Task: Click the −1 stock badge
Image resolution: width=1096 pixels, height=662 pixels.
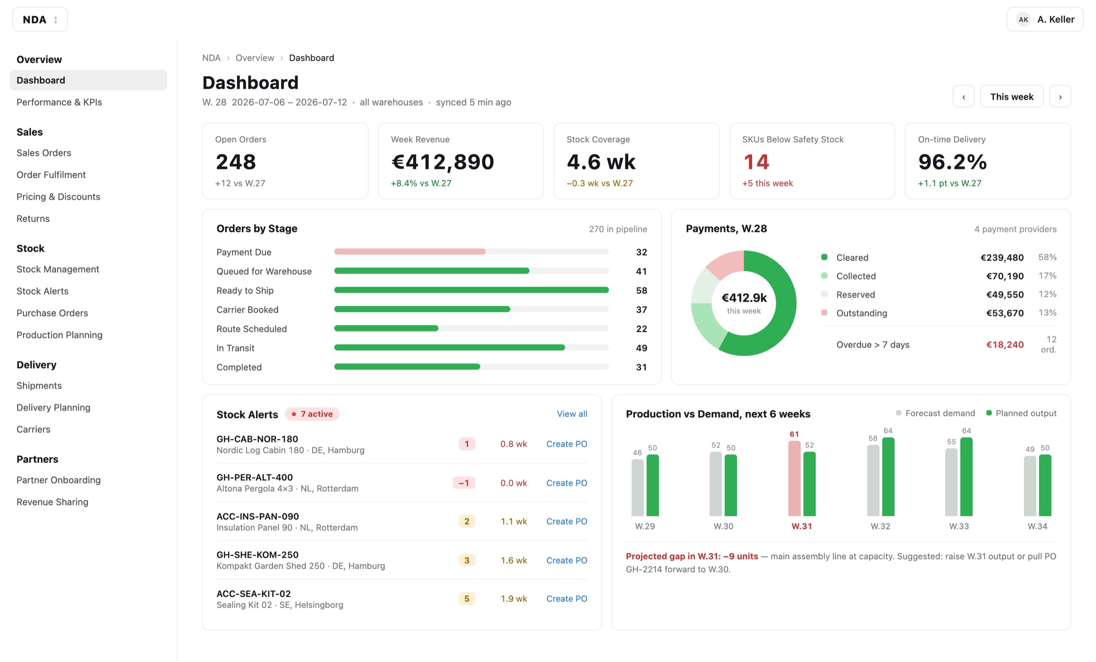Action: pyautogui.click(x=464, y=483)
